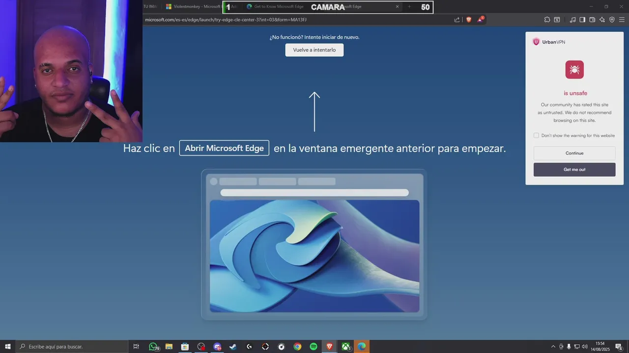Click the taskbar search box

click(x=72, y=347)
